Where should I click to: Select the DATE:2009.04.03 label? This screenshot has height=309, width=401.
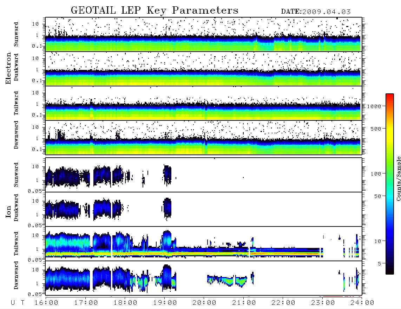(316, 12)
